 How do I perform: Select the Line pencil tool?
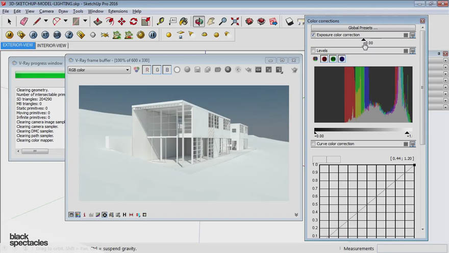37,21
